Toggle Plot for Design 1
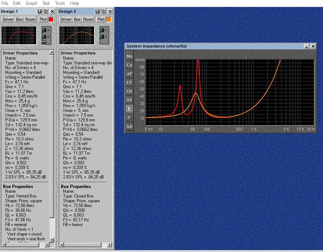Viewport: 323px width, 252px height. (43, 19)
